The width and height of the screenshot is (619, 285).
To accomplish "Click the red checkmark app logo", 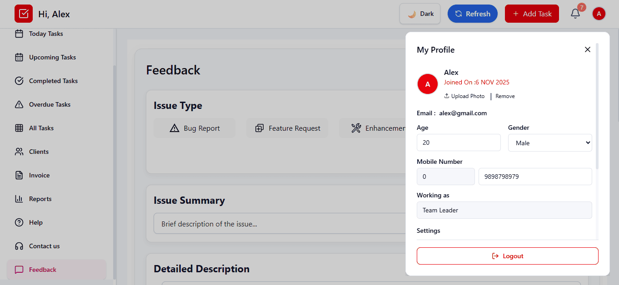I will click(24, 14).
